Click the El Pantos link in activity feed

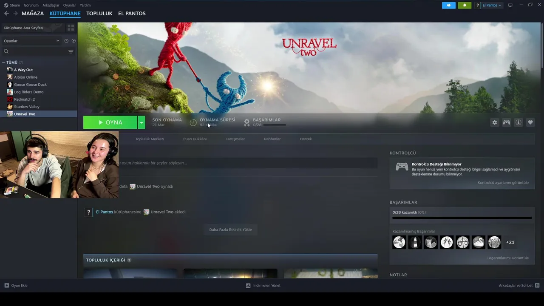(105, 212)
